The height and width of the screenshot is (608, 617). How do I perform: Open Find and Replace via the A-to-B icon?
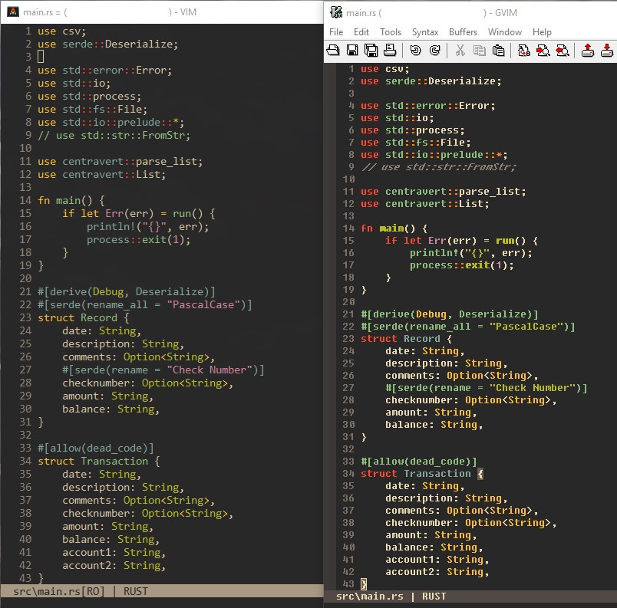[524, 50]
